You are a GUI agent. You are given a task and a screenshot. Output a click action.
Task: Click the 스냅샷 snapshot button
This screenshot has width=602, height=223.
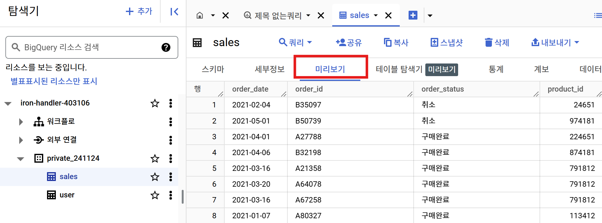click(x=446, y=42)
